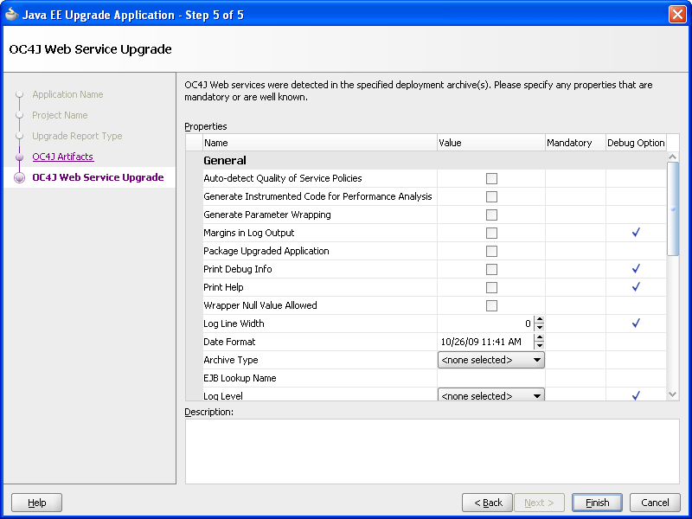Select the OC4J Web Service Upgrade step
This screenshot has height=519, width=692.
[x=98, y=177]
